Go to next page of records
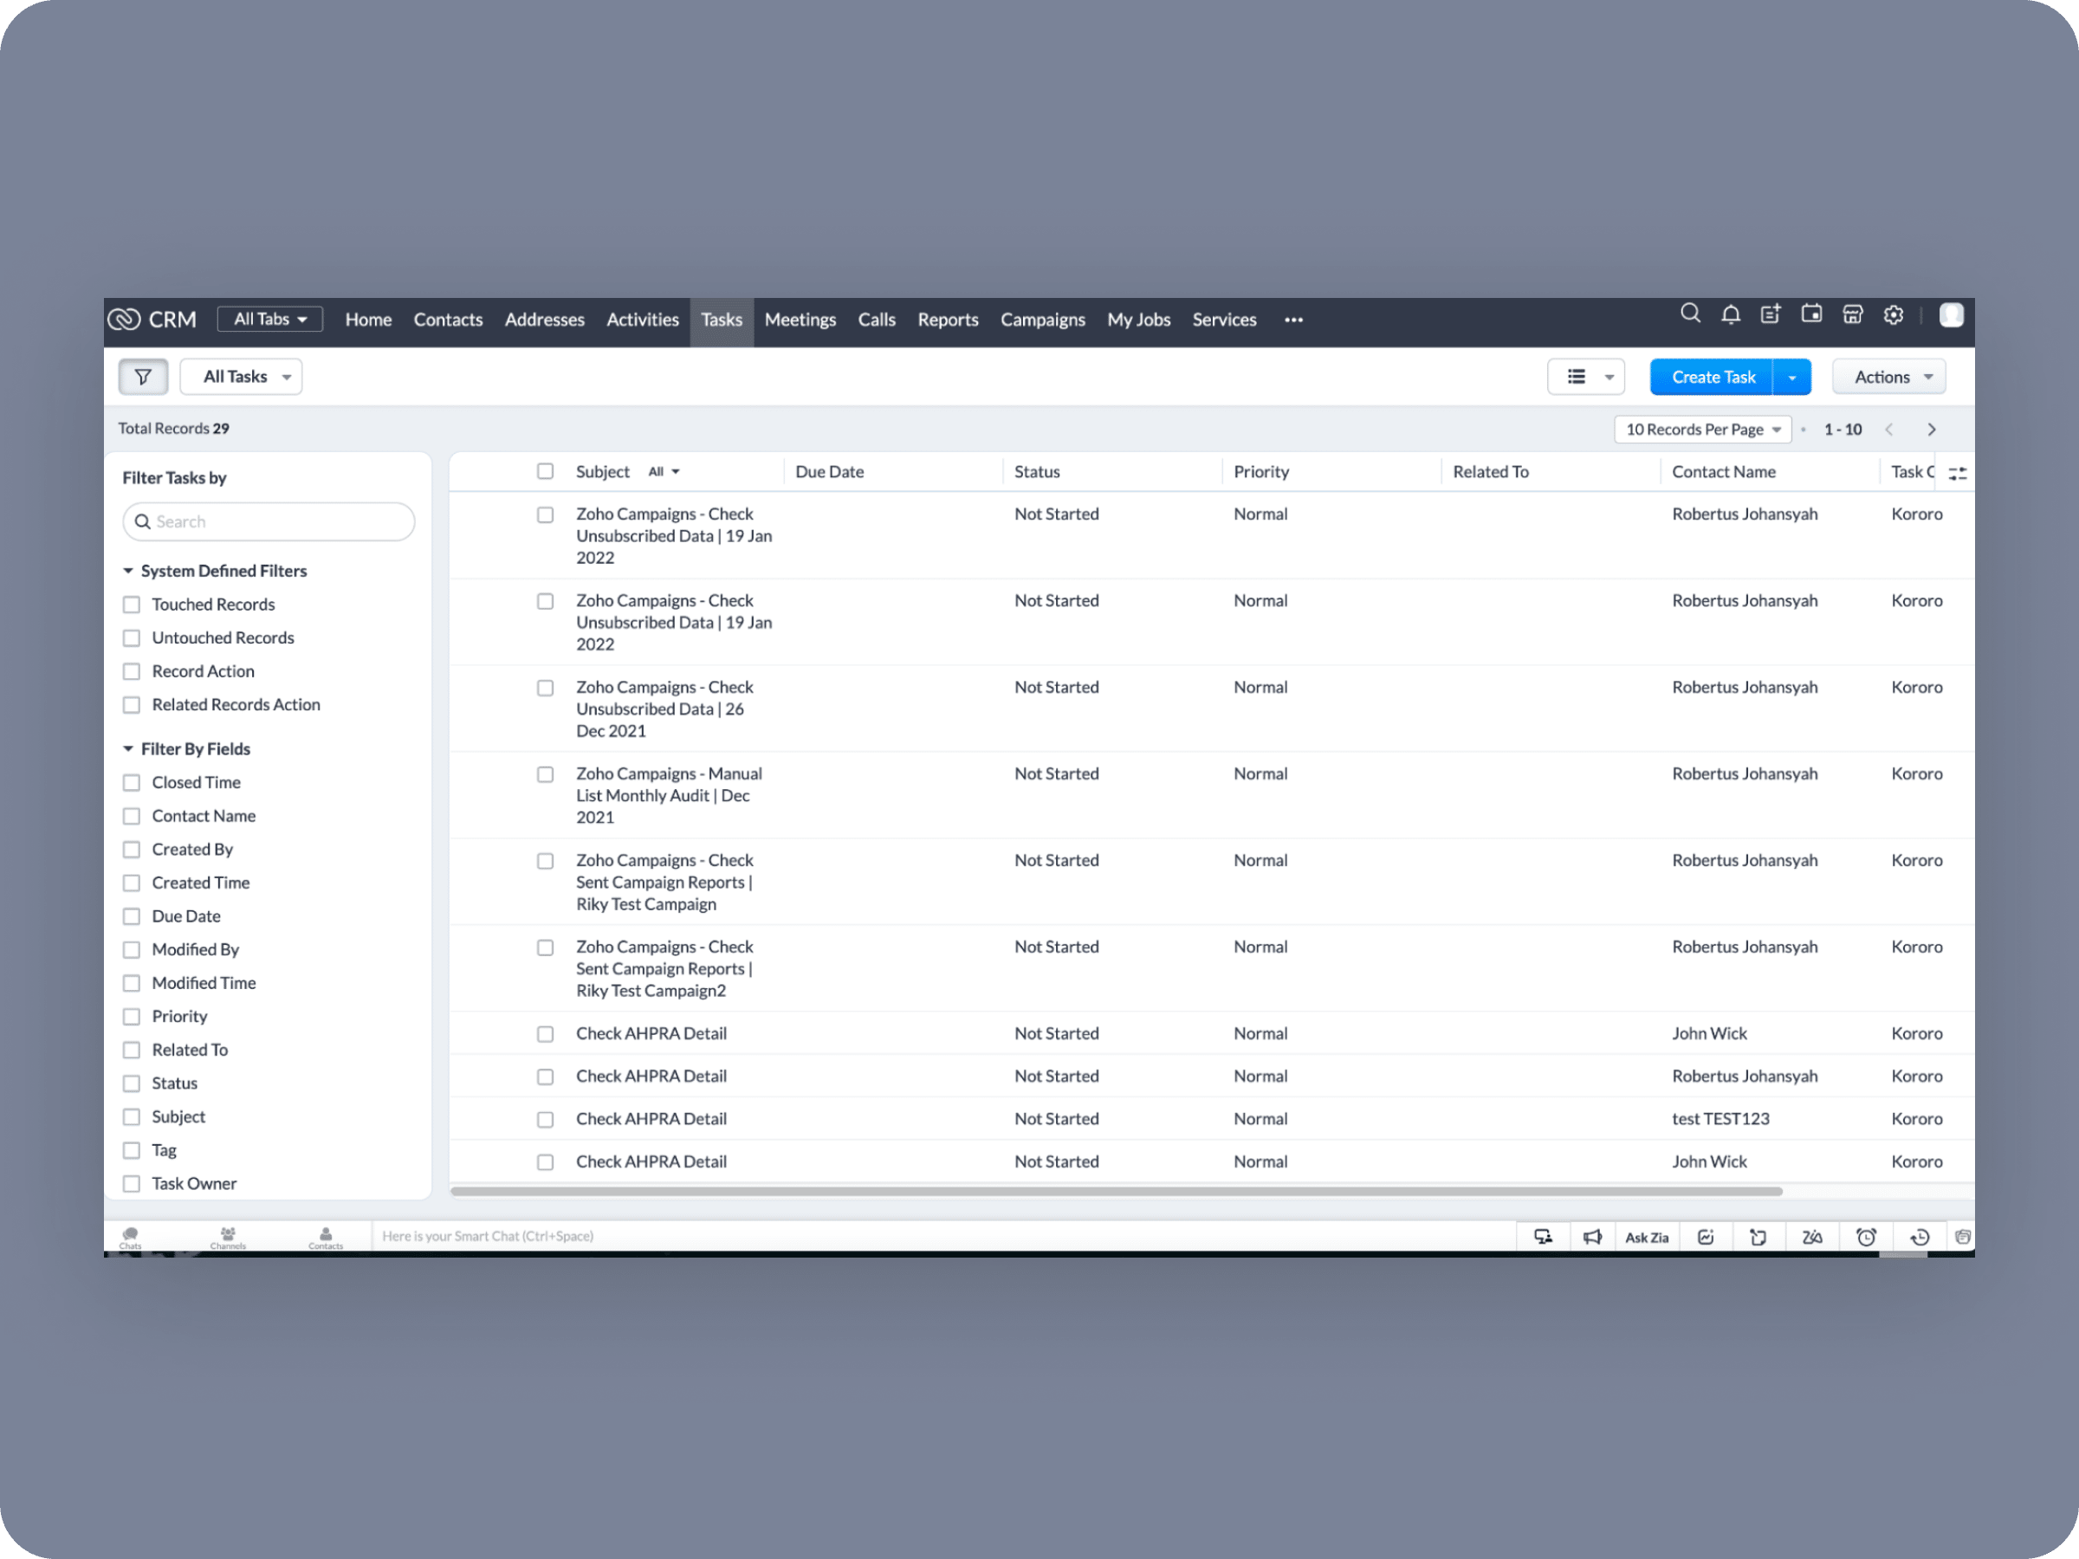The width and height of the screenshot is (2079, 1559). [1932, 430]
